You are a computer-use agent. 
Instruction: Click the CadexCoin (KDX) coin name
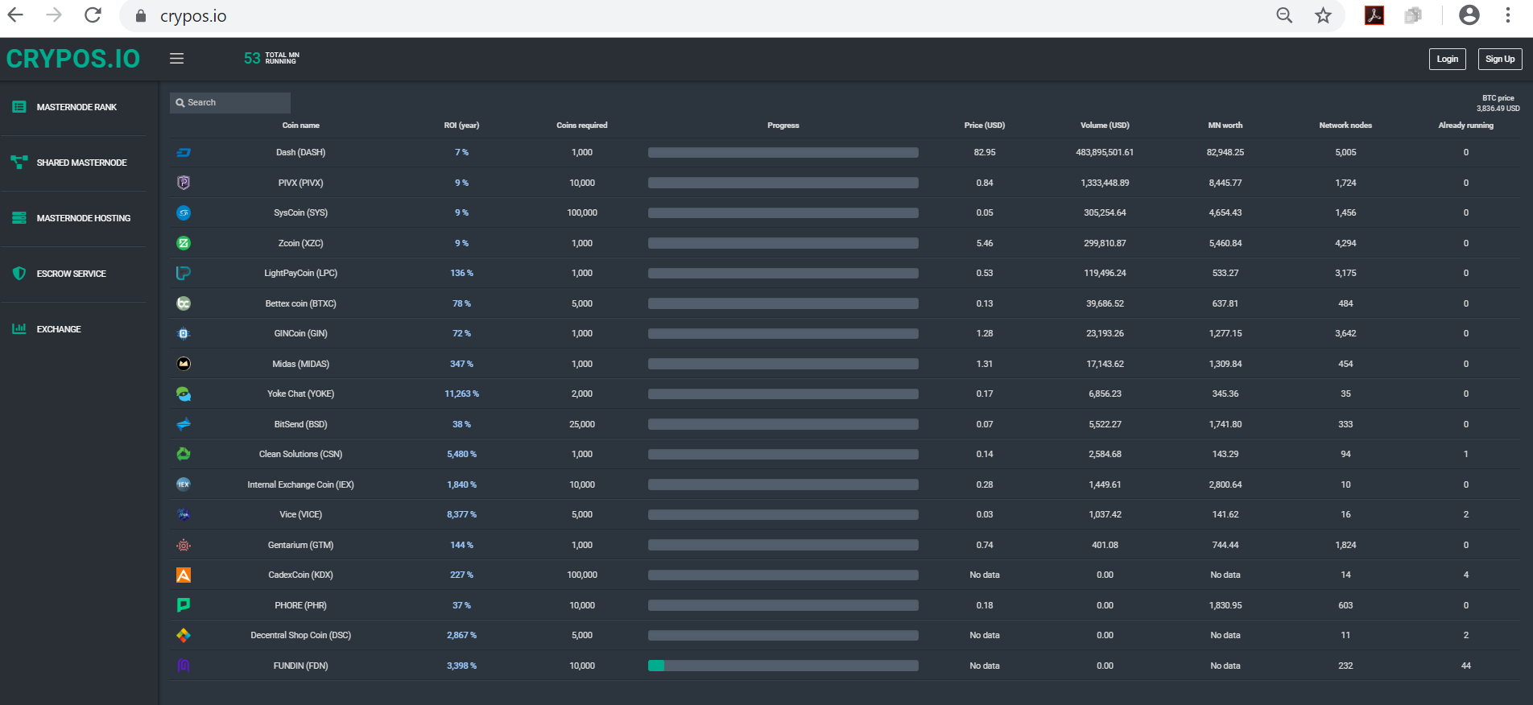(301, 575)
